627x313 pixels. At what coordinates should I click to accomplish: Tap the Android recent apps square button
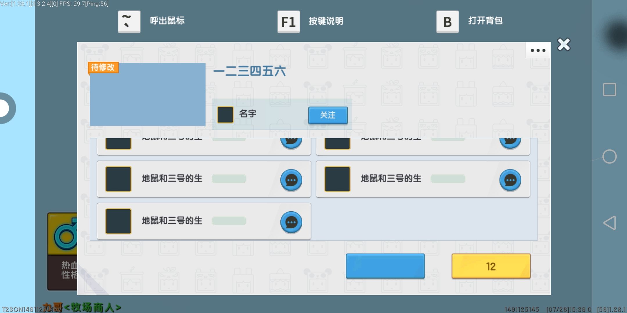(x=609, y=90)
